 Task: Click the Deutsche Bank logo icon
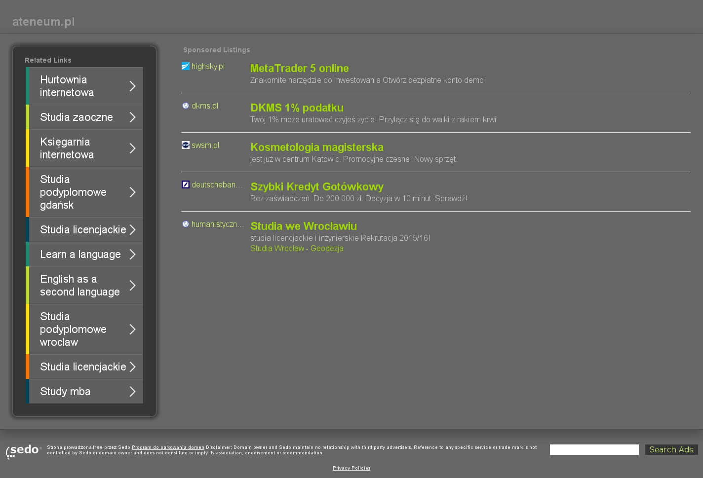[x=186, y=184]
